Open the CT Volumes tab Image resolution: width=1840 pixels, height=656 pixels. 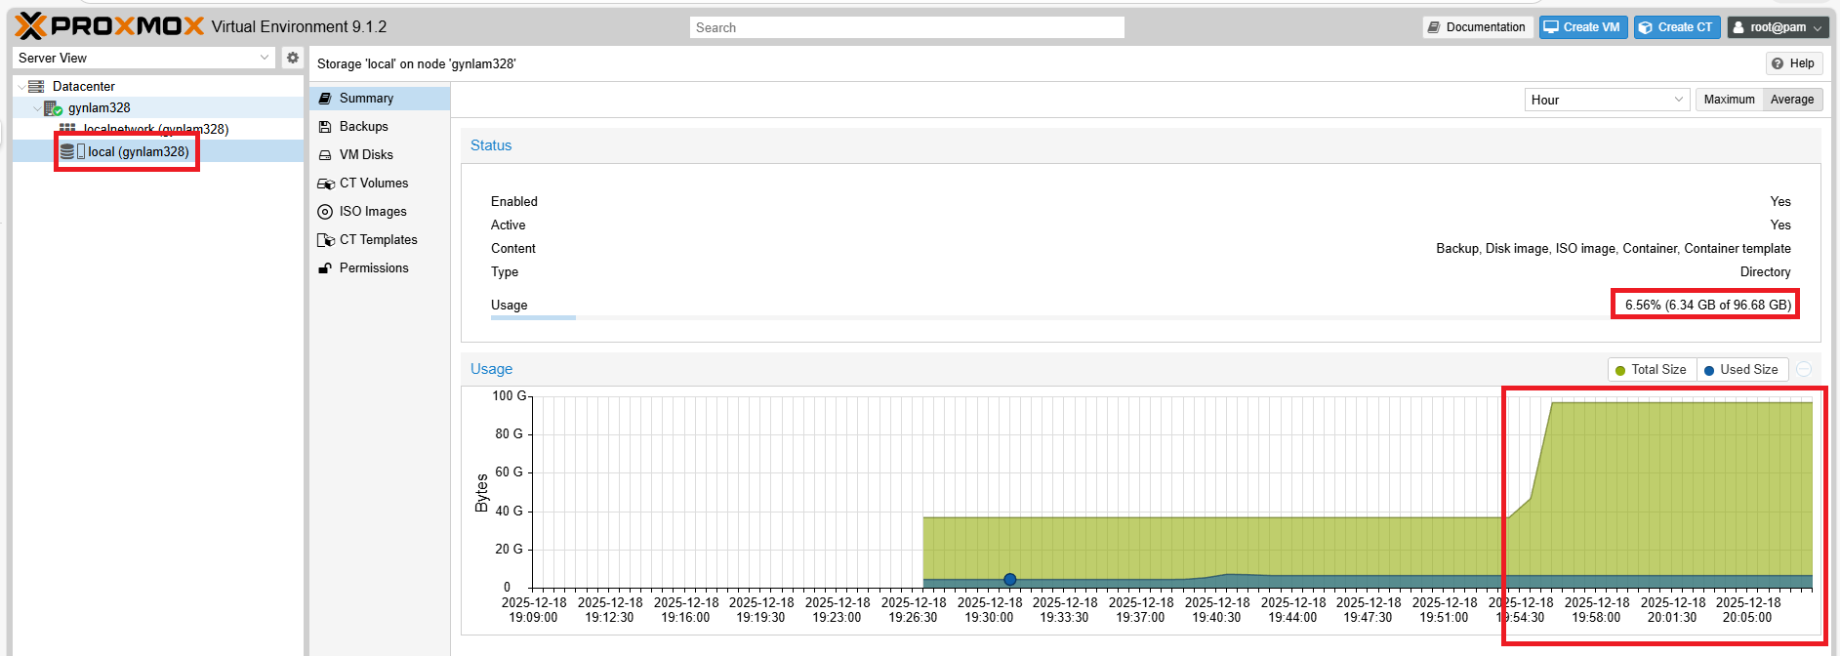coord(380,184)
